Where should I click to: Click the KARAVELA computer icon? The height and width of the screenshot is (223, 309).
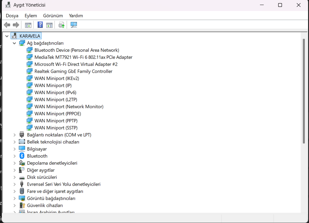[x=14, y=36]
